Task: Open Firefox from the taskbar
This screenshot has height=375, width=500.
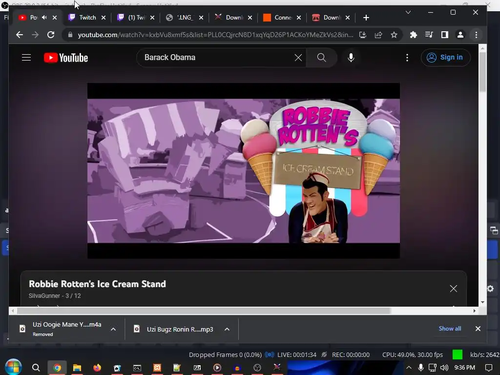Action: (97, 368)
